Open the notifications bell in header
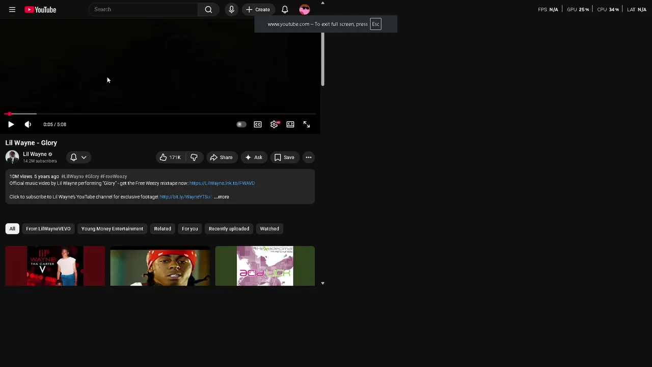This screenshot has height=367, width=652. pos(285,10)
